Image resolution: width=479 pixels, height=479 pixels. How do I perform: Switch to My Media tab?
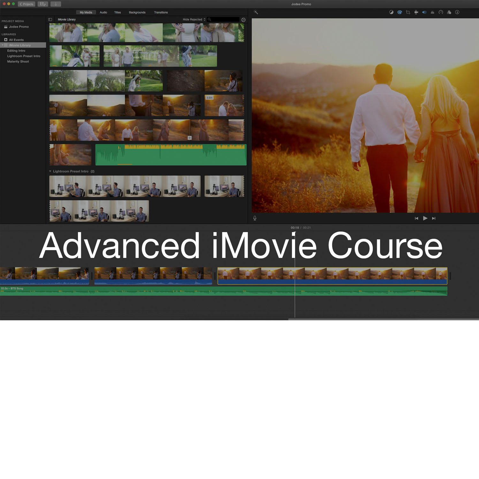pos(86,12)
